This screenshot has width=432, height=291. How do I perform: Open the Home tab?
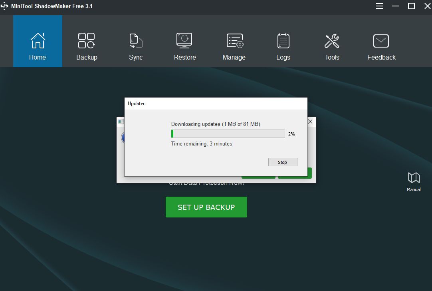38,41
